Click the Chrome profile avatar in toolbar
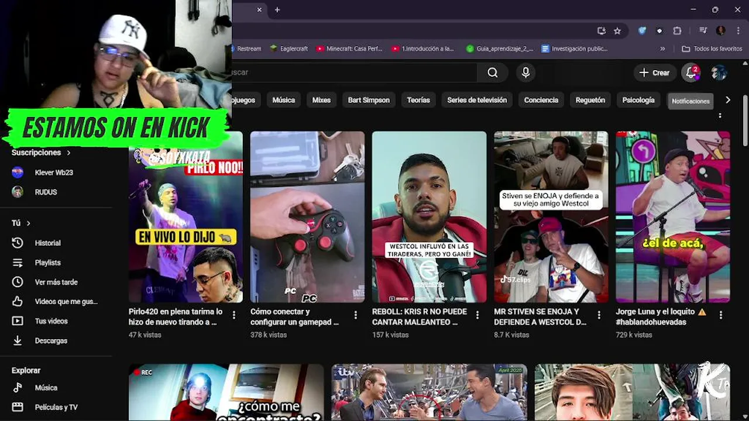The height and width of the screenshot is (421, 749). [721, 31]
